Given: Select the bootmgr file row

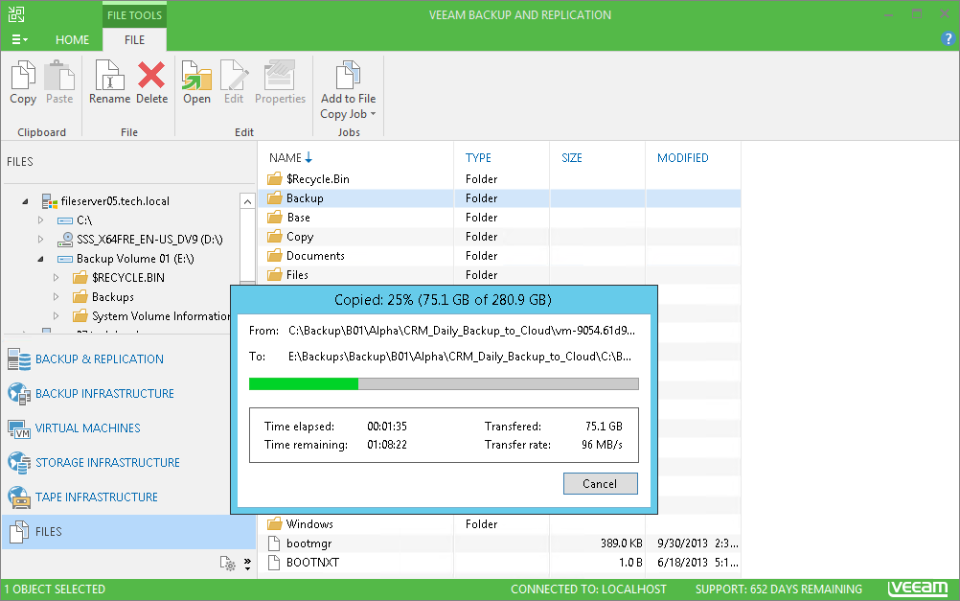Looking at the screenshot, I should (x=499, y=543).
